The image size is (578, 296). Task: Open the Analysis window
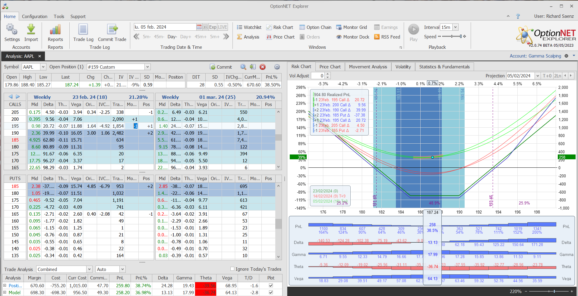(x=248, y=37)
